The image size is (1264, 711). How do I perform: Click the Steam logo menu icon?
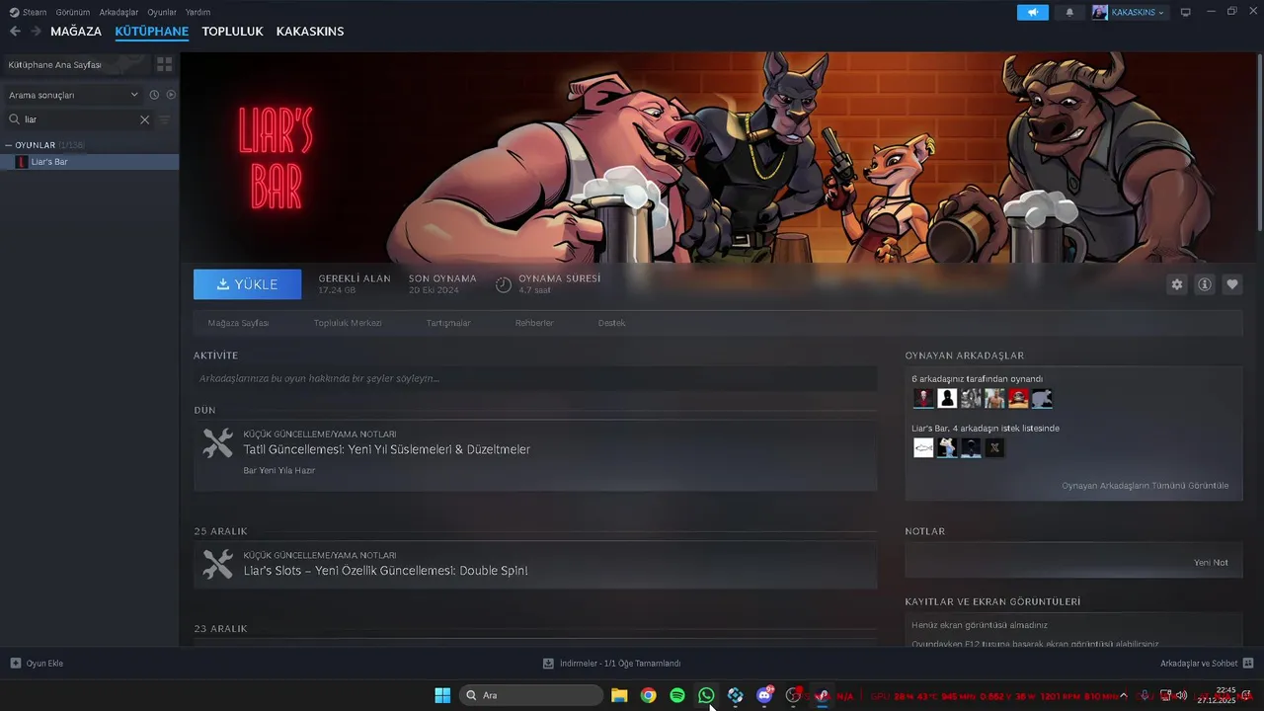[14, 12]
